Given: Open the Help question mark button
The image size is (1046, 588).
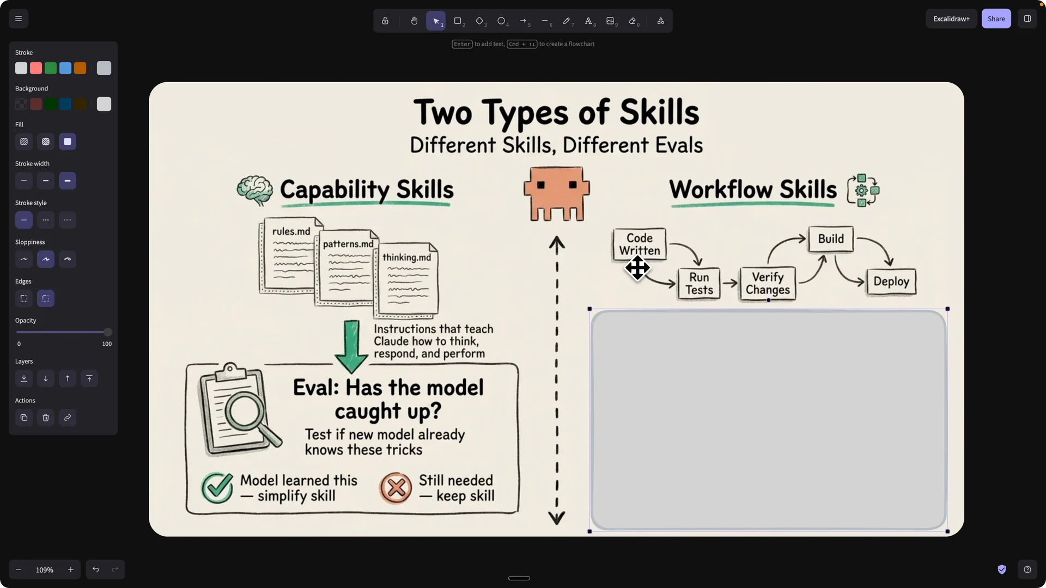Looking at the screenshot, I should 1027,569.
